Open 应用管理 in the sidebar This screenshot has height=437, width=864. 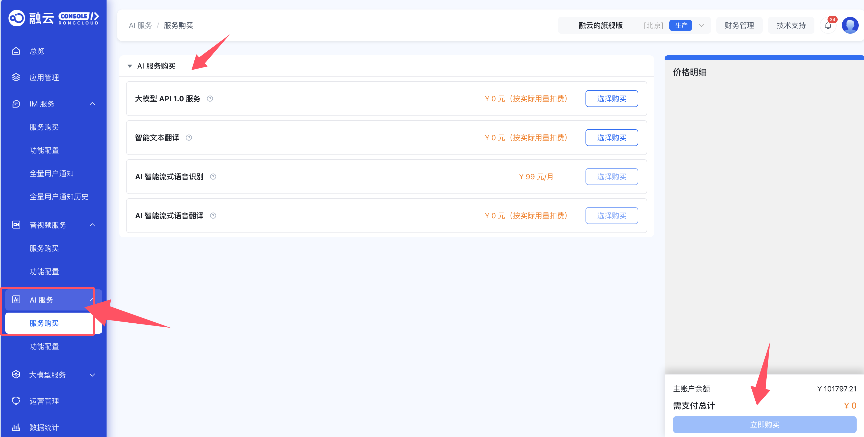44,77
